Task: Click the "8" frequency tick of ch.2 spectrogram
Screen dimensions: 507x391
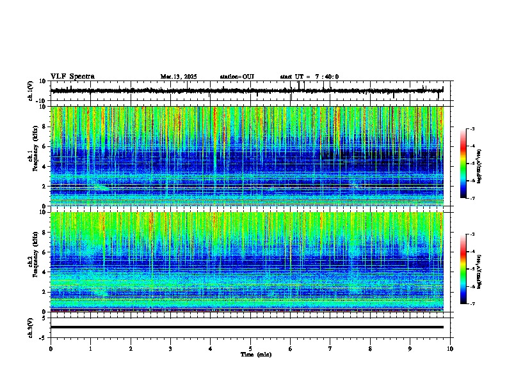Action: click(x=44, y=233)
